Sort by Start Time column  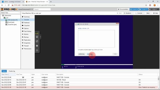8,74
